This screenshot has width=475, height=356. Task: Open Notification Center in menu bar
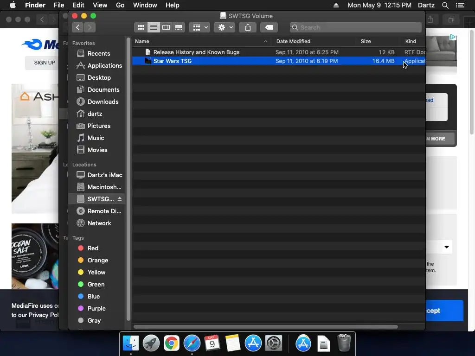(460, 5)
